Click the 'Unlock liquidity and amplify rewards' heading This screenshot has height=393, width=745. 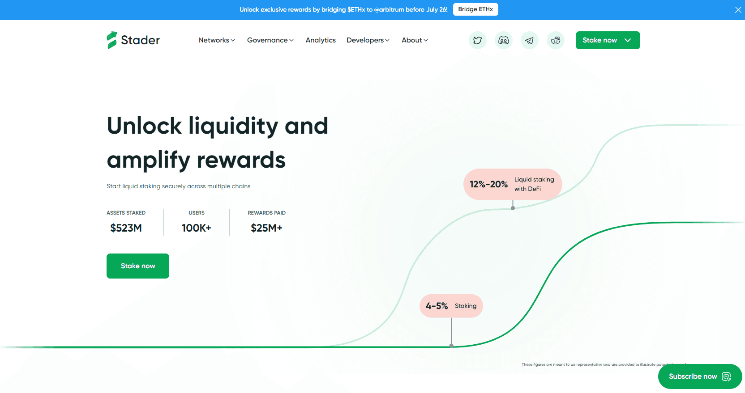click(x=218, y=143)
